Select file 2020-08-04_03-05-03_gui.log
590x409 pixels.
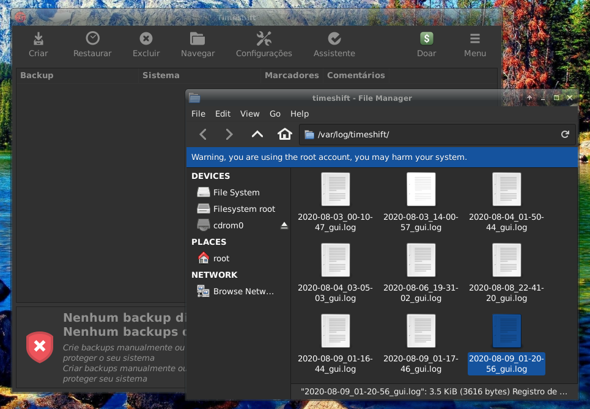pos(335,273)
